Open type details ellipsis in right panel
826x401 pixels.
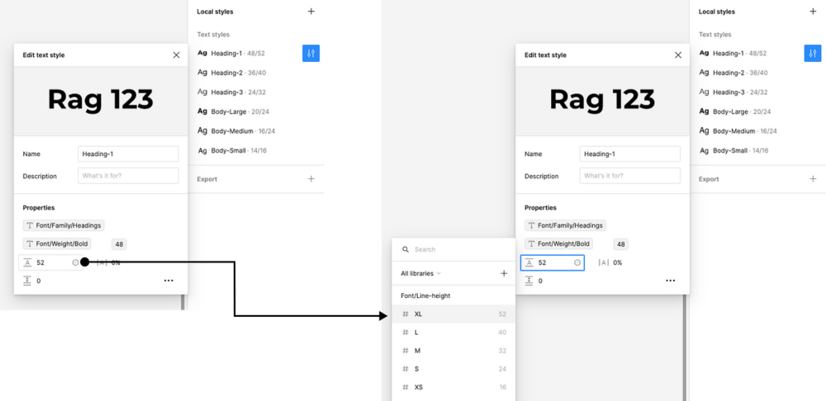pos(670,281)
